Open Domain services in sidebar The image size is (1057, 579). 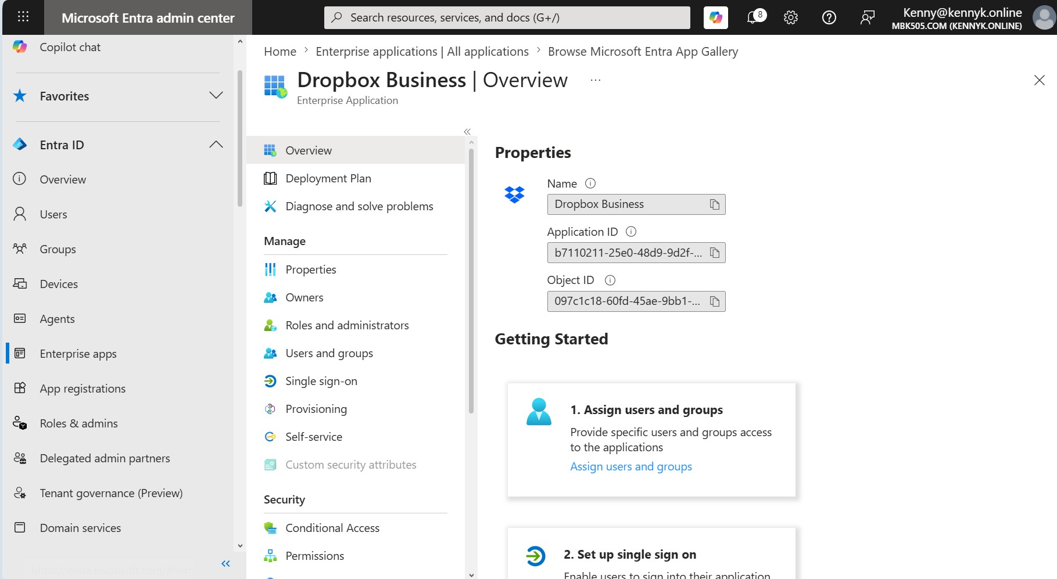coord(80,528)
